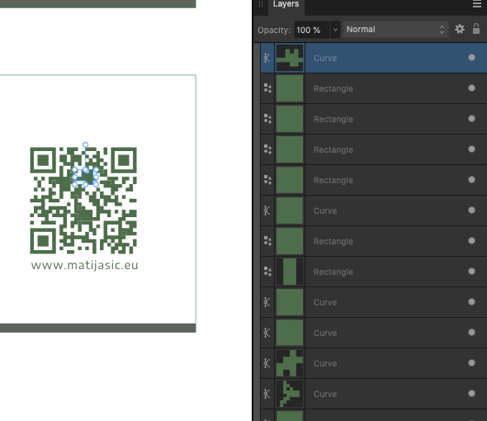The height and width of the screenshot is (421, 487).
Task: Toggle visibility of the bottom Curve layer
Action: [x=471, y=394]
